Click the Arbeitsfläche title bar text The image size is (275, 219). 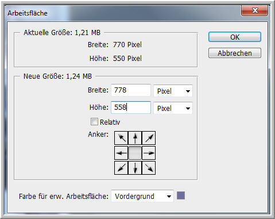[x=28, y=13]
